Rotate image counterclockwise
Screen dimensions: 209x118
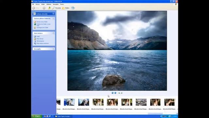[122, 93]
